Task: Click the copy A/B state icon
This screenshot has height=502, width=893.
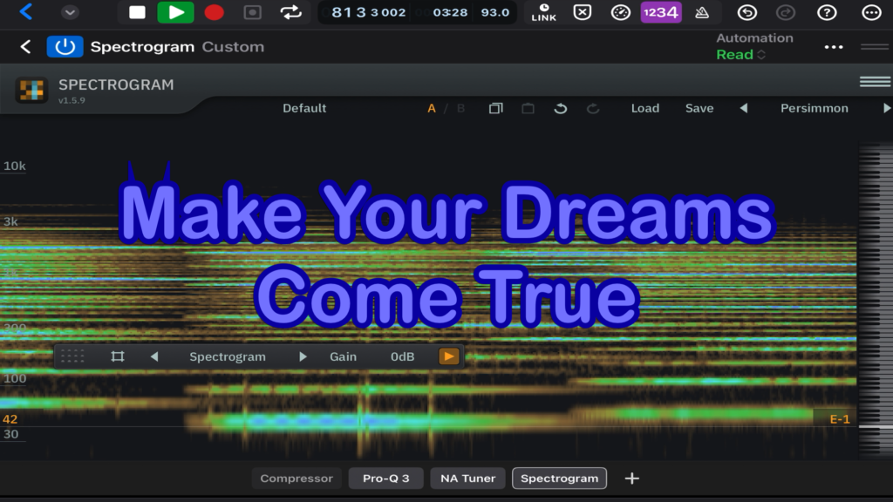Action: click(x=495, y=109)
